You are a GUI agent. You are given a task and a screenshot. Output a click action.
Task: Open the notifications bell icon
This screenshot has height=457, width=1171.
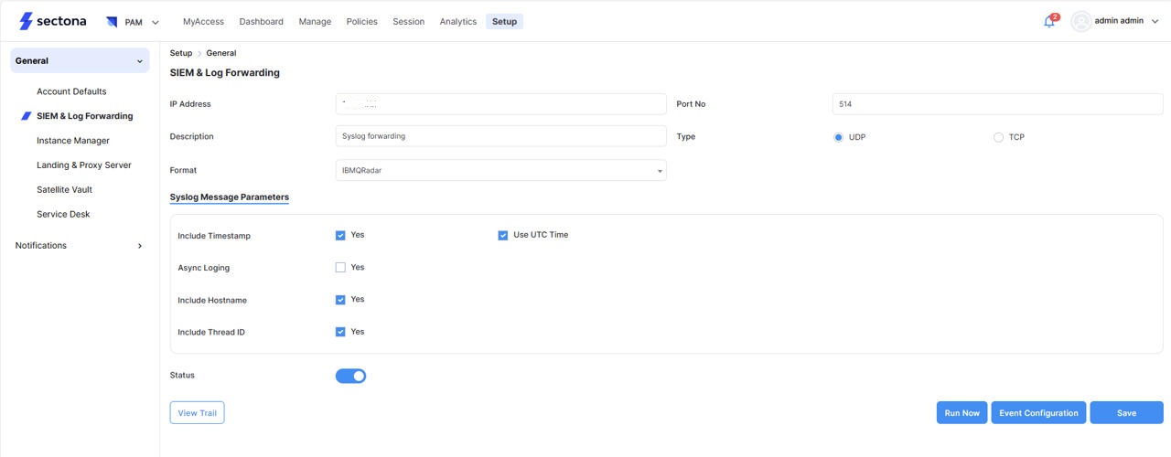pyautogui.click(x=1049, y=22)
